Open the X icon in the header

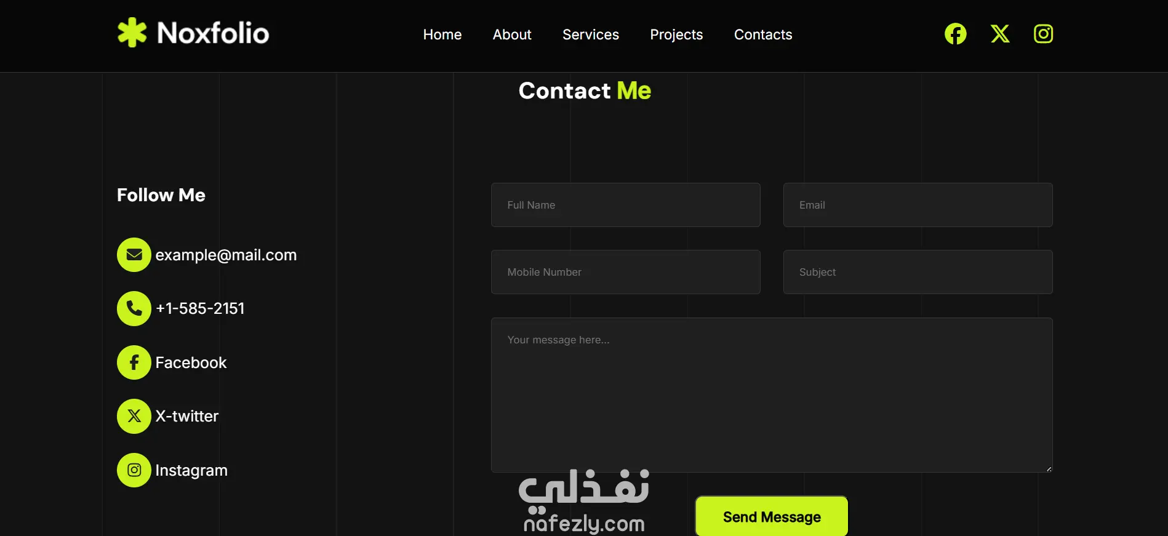coord(1000,34)
